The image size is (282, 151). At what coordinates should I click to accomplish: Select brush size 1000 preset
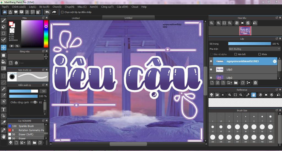click(270, 139)
